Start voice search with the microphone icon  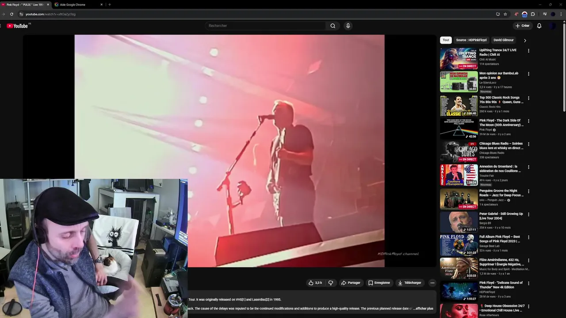[x=348, y=26]
